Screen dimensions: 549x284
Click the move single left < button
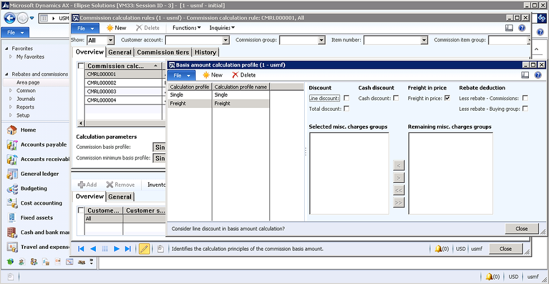point(398,165)
